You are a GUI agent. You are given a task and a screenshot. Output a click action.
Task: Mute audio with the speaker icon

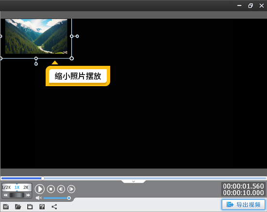click(x=39, y=198)
